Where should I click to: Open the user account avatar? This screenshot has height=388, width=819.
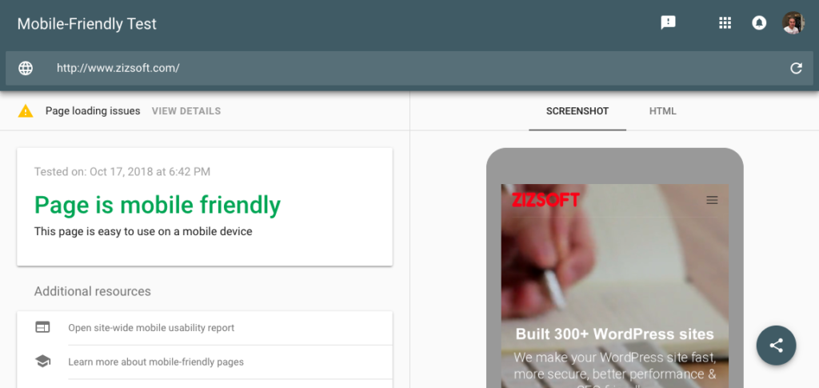tap(793, 23)
